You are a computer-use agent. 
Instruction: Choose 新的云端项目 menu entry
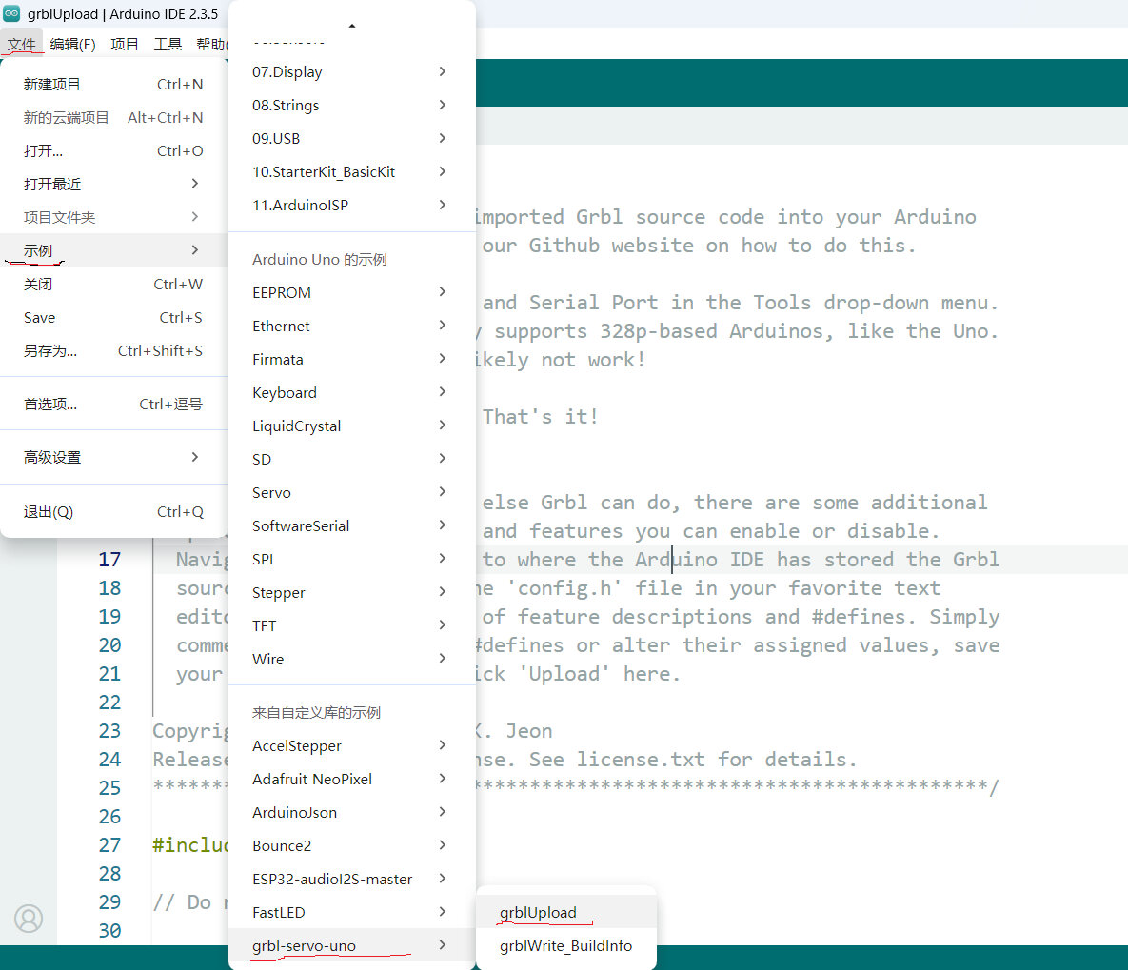pos(113,117)
